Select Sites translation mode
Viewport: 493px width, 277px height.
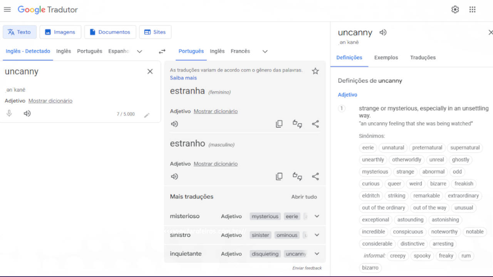pyautogui.click(x=155, y=32)
